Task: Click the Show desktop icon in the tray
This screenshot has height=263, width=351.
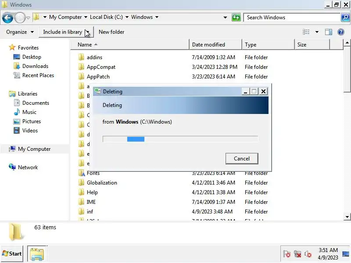Action: pos(346,254)
